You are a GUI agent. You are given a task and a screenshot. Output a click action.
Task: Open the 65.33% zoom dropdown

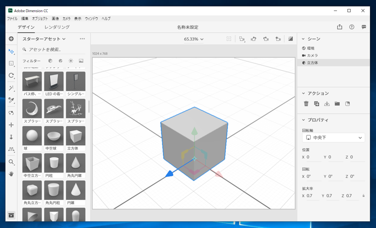tap(194, 39)
